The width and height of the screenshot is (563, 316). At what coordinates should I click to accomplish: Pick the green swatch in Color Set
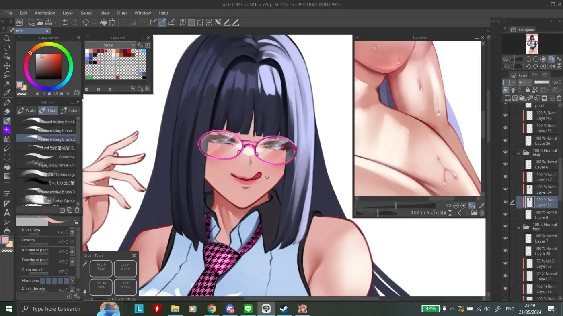point(91,77)
